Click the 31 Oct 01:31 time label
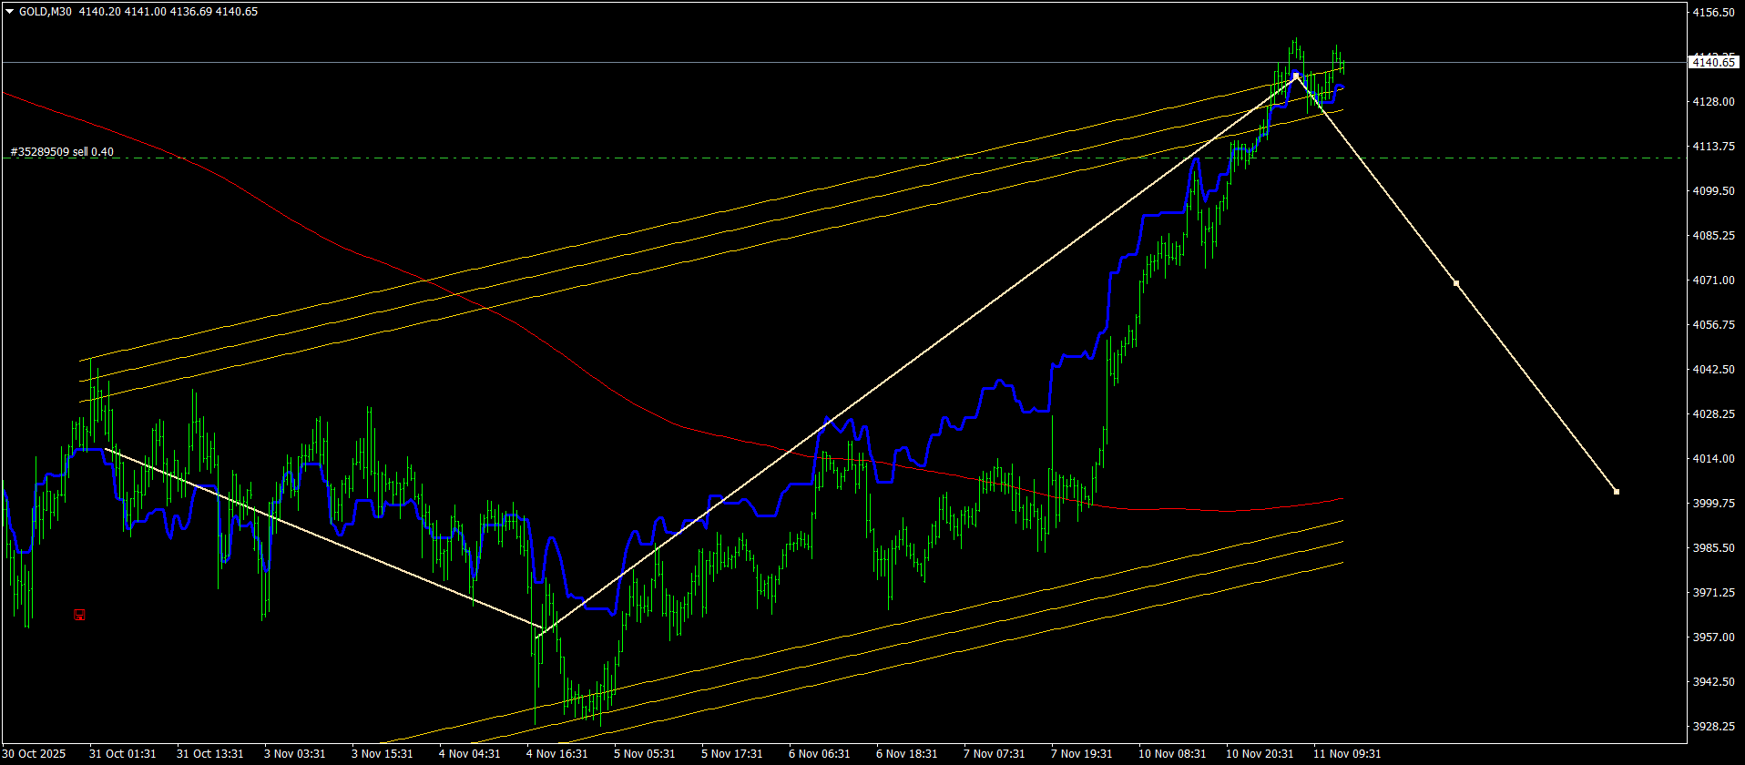 [123, 754]
